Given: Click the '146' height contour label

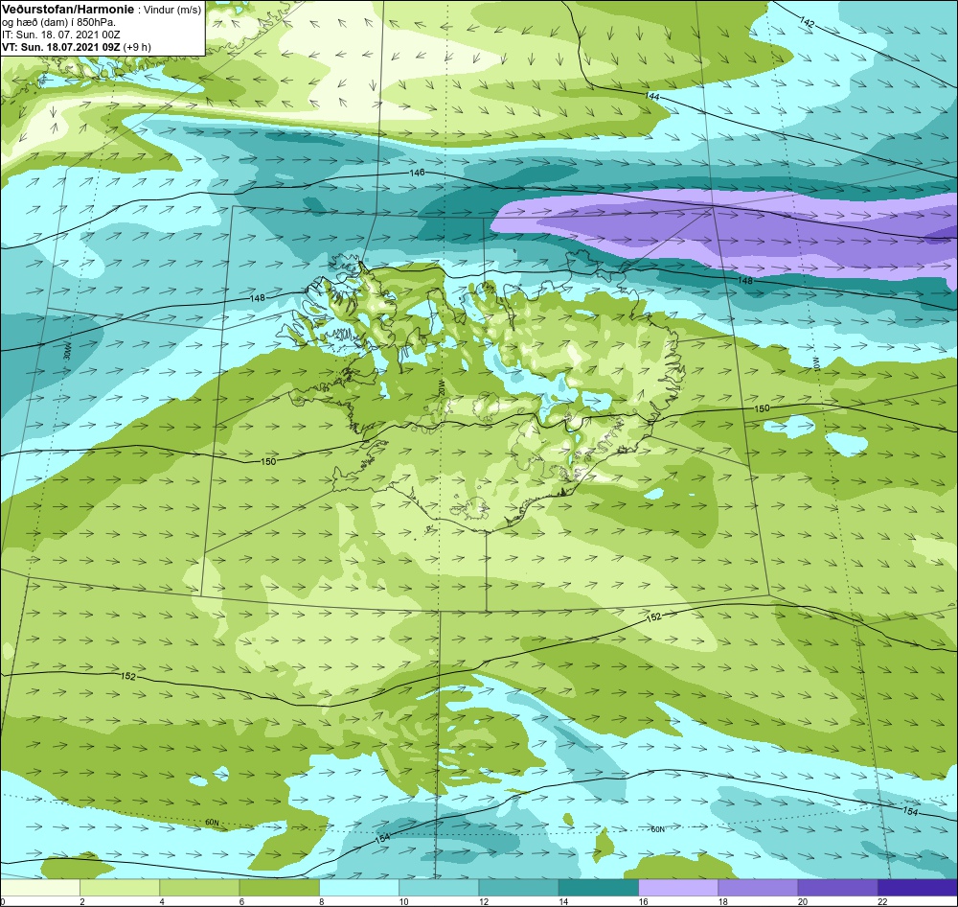Looking at the screenshot, I should [417, 174].
